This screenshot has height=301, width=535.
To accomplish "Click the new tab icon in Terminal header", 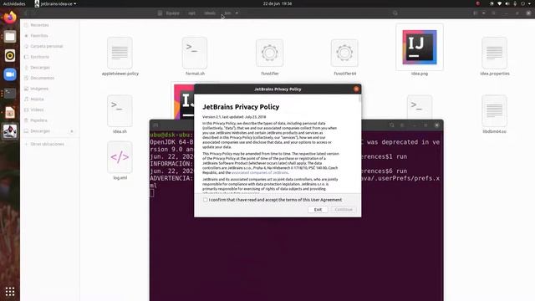I will coord(155,125).
